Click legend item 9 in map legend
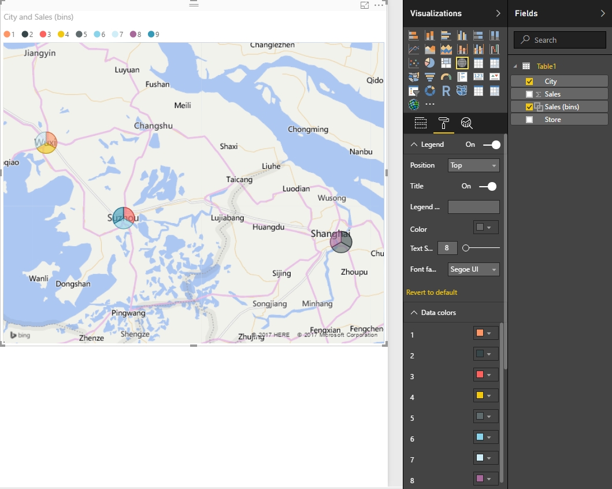The width and height of the screenshot is (612, 489). (153, 34)
